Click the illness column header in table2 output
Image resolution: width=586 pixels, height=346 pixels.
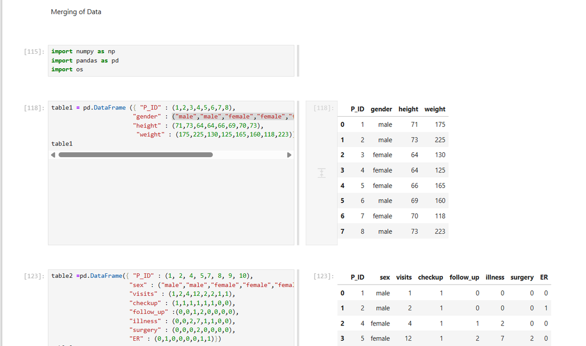coord(495,277)
